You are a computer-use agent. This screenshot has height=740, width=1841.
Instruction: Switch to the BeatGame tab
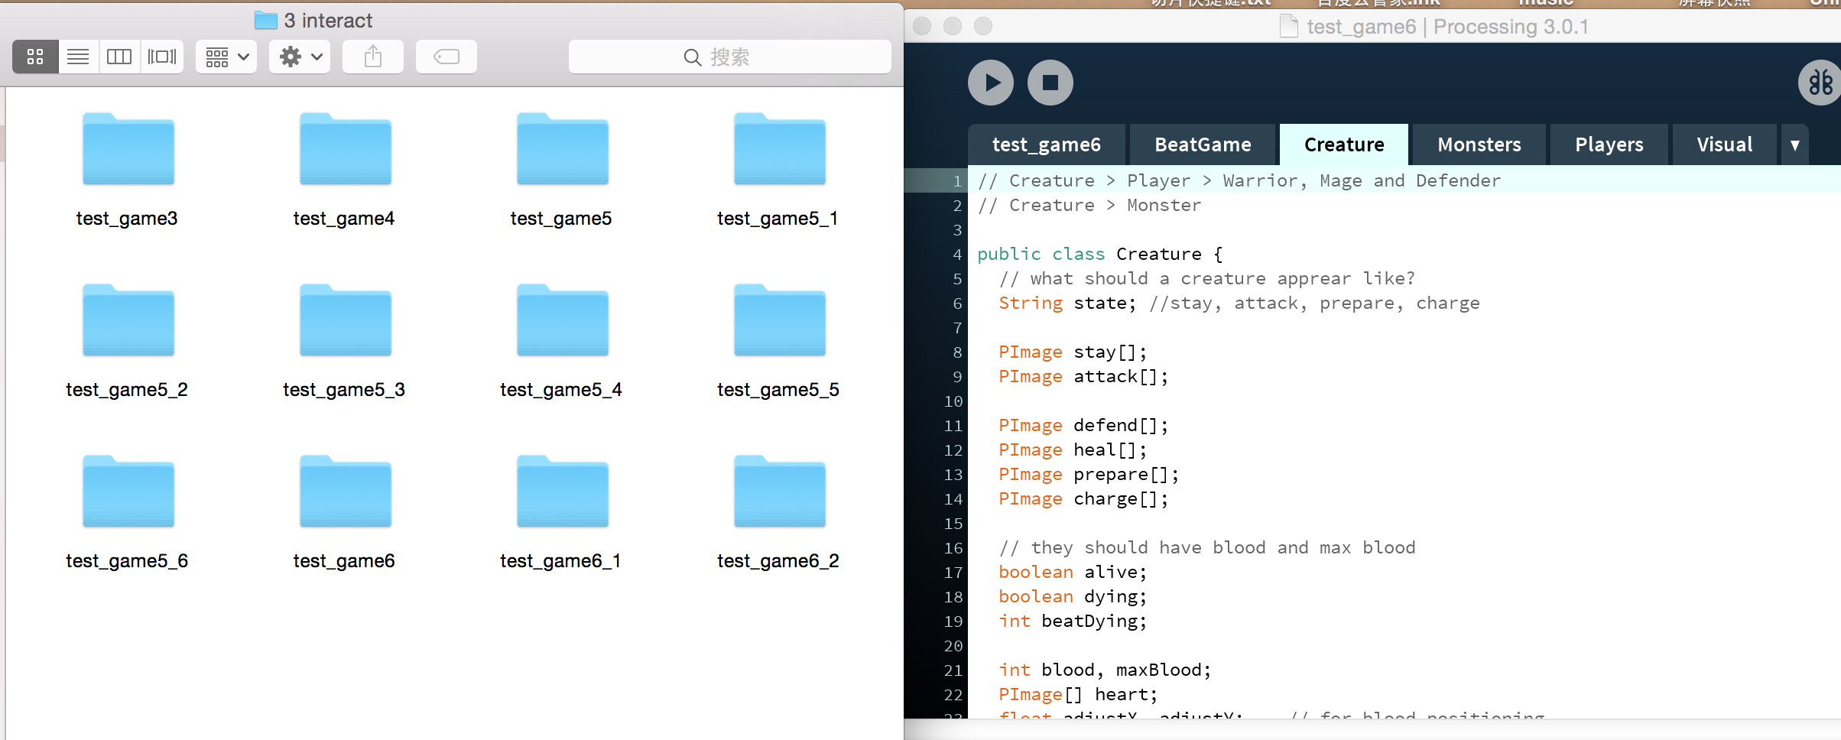click(1203, 144)
